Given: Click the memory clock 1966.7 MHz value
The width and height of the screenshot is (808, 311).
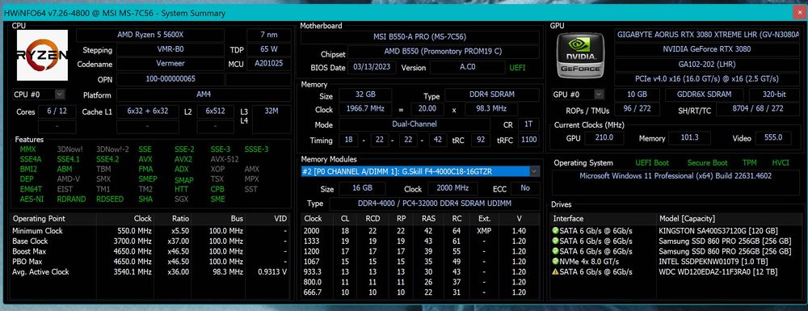Looking at the screenshot, I should 365,109.
